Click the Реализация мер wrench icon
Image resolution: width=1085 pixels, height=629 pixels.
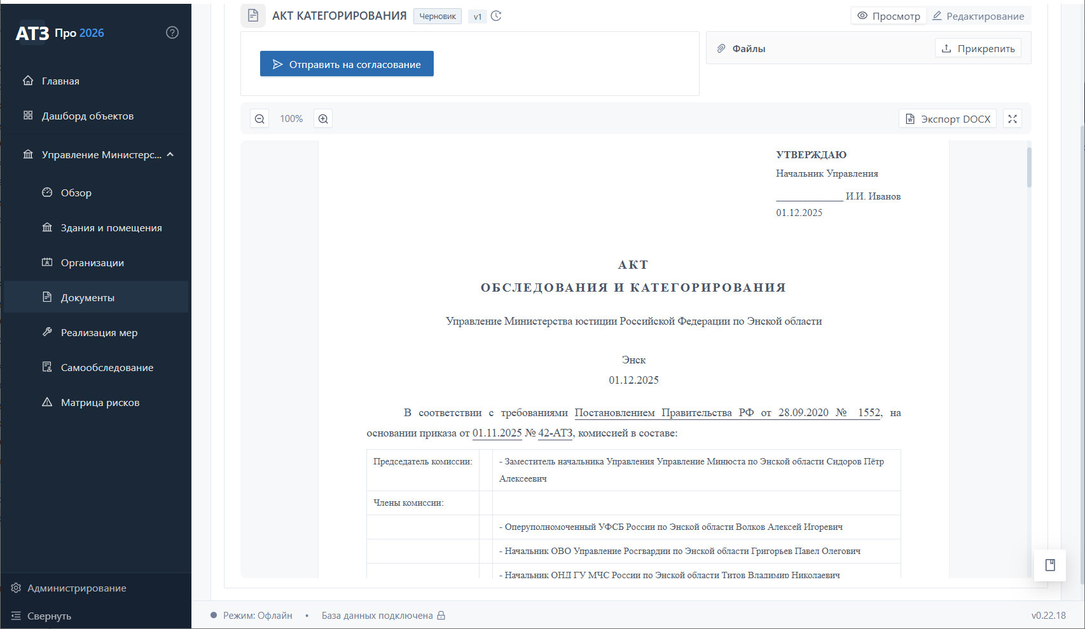tap(47, 332)
